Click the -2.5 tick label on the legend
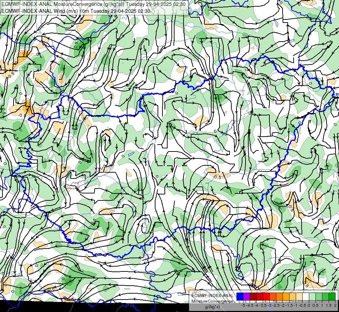 pyautogui.click(x=276, y=305)
